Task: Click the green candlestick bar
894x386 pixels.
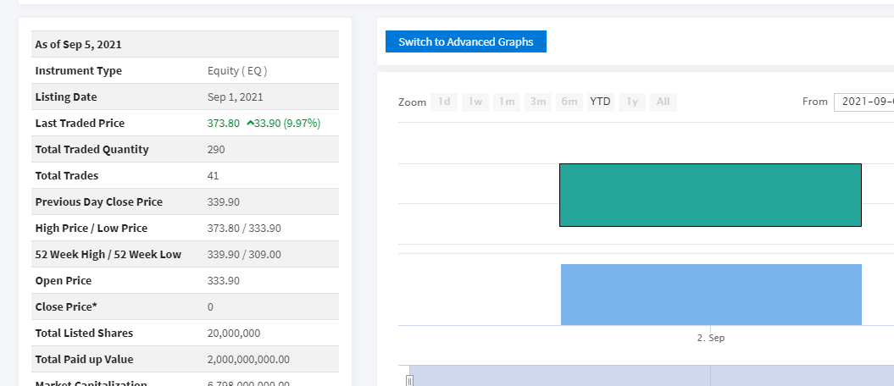Action: pos(710,195)
